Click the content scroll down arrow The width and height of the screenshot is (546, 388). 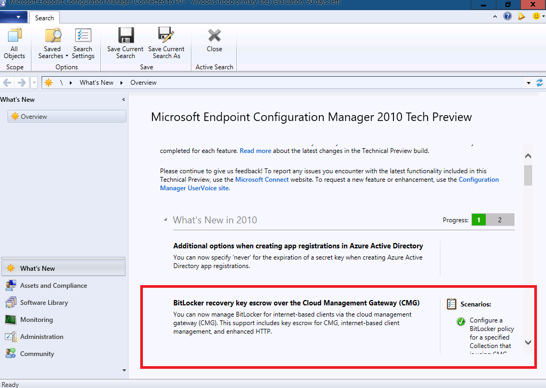coord(528,342)
